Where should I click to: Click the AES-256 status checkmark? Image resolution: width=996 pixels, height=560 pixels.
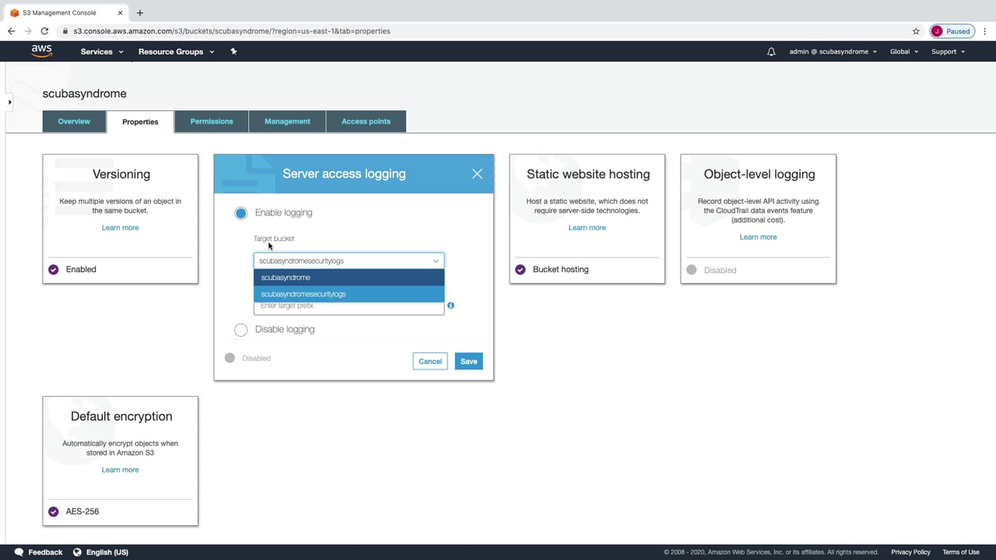[54, 512]
